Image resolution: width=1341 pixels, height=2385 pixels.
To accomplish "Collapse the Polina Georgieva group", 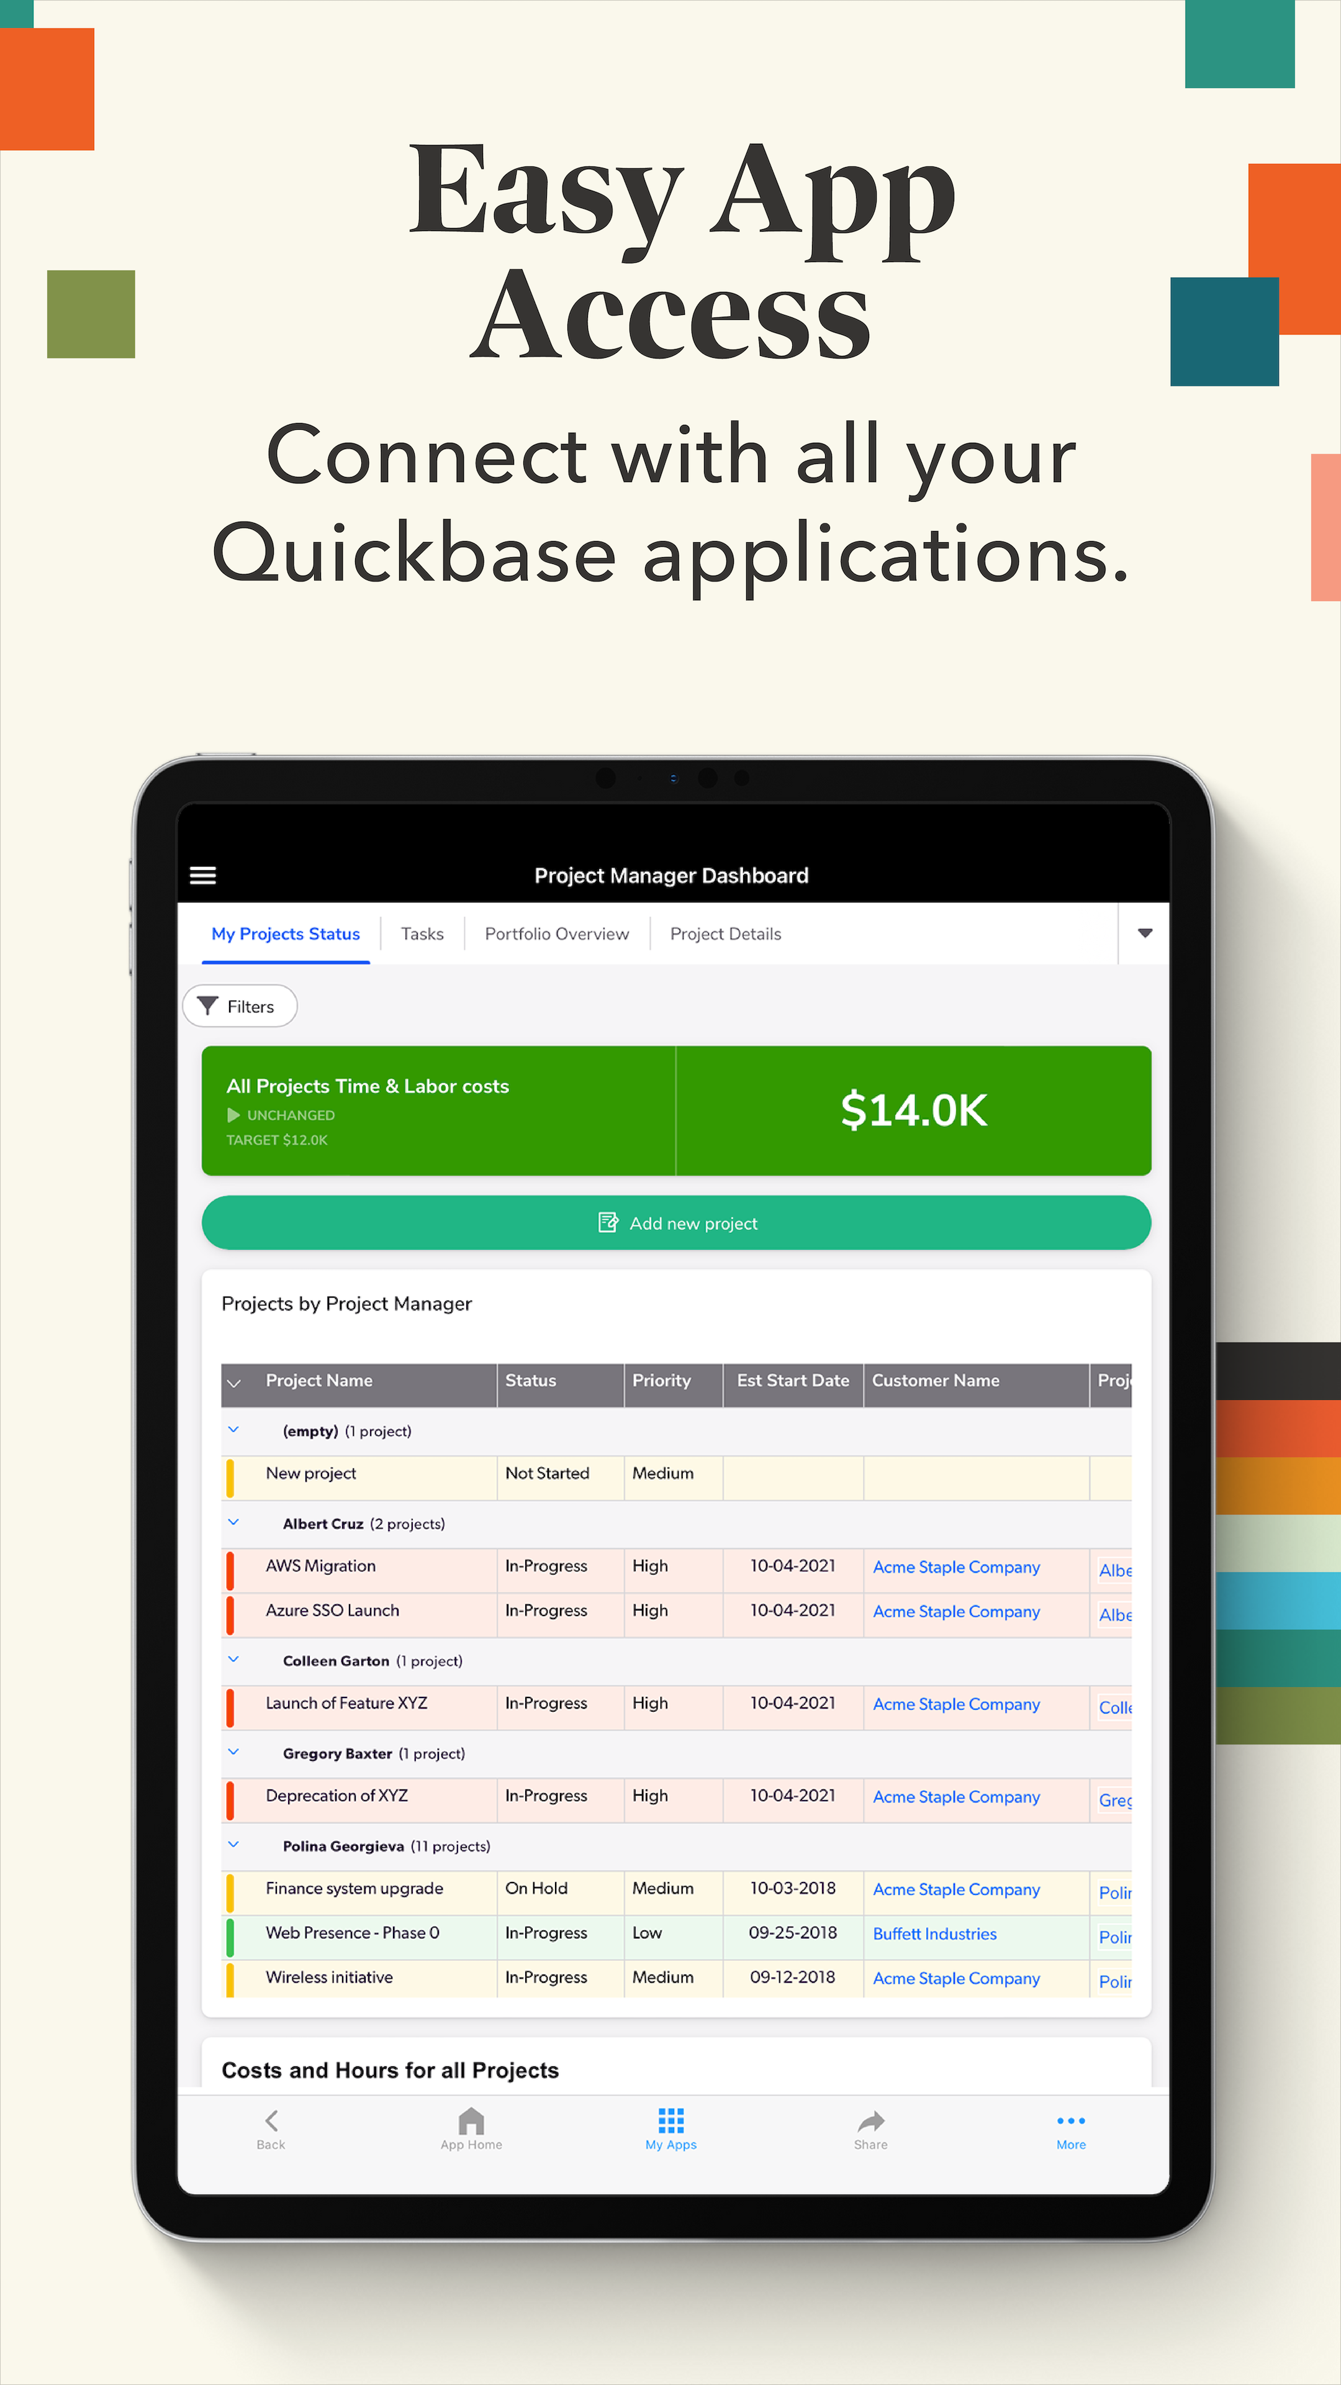I will [x=233, y=1844].
